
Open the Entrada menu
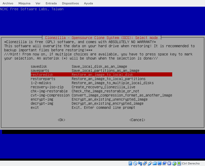(x=51, y=3)
